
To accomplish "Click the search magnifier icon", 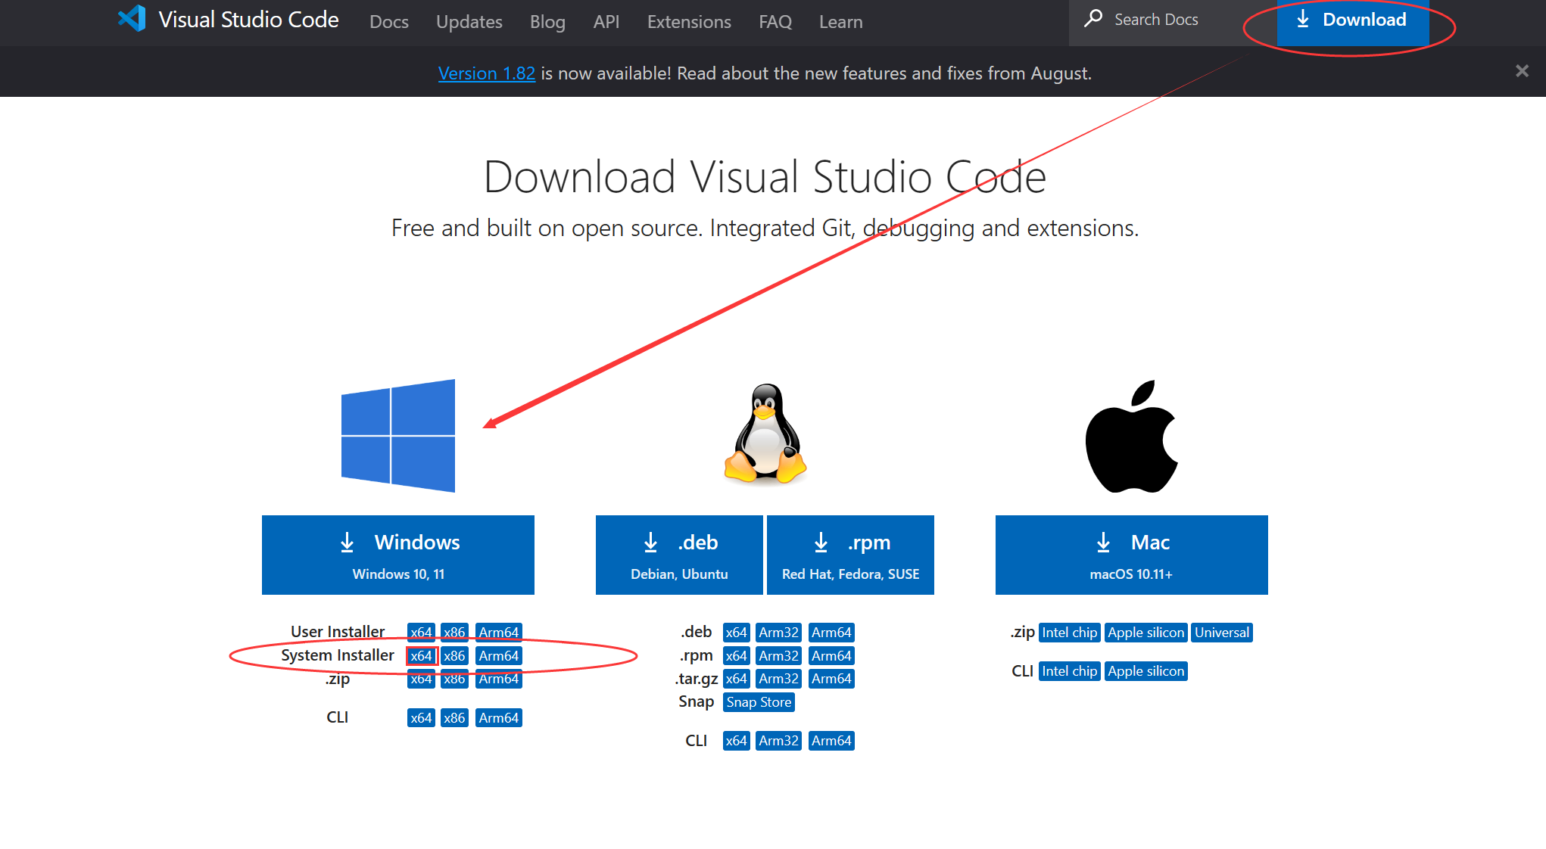I will 1092,19.
